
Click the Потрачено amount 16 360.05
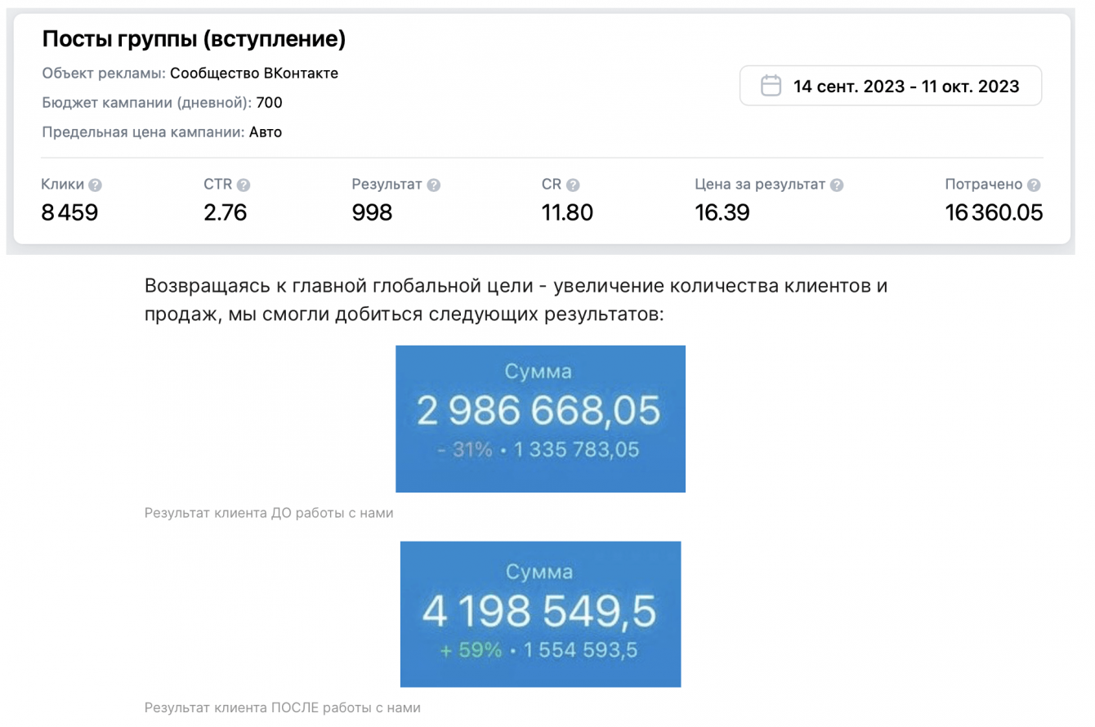(x=994, y=213)
